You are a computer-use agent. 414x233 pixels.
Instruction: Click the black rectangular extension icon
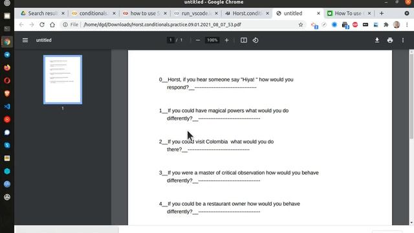coord(365,25)
